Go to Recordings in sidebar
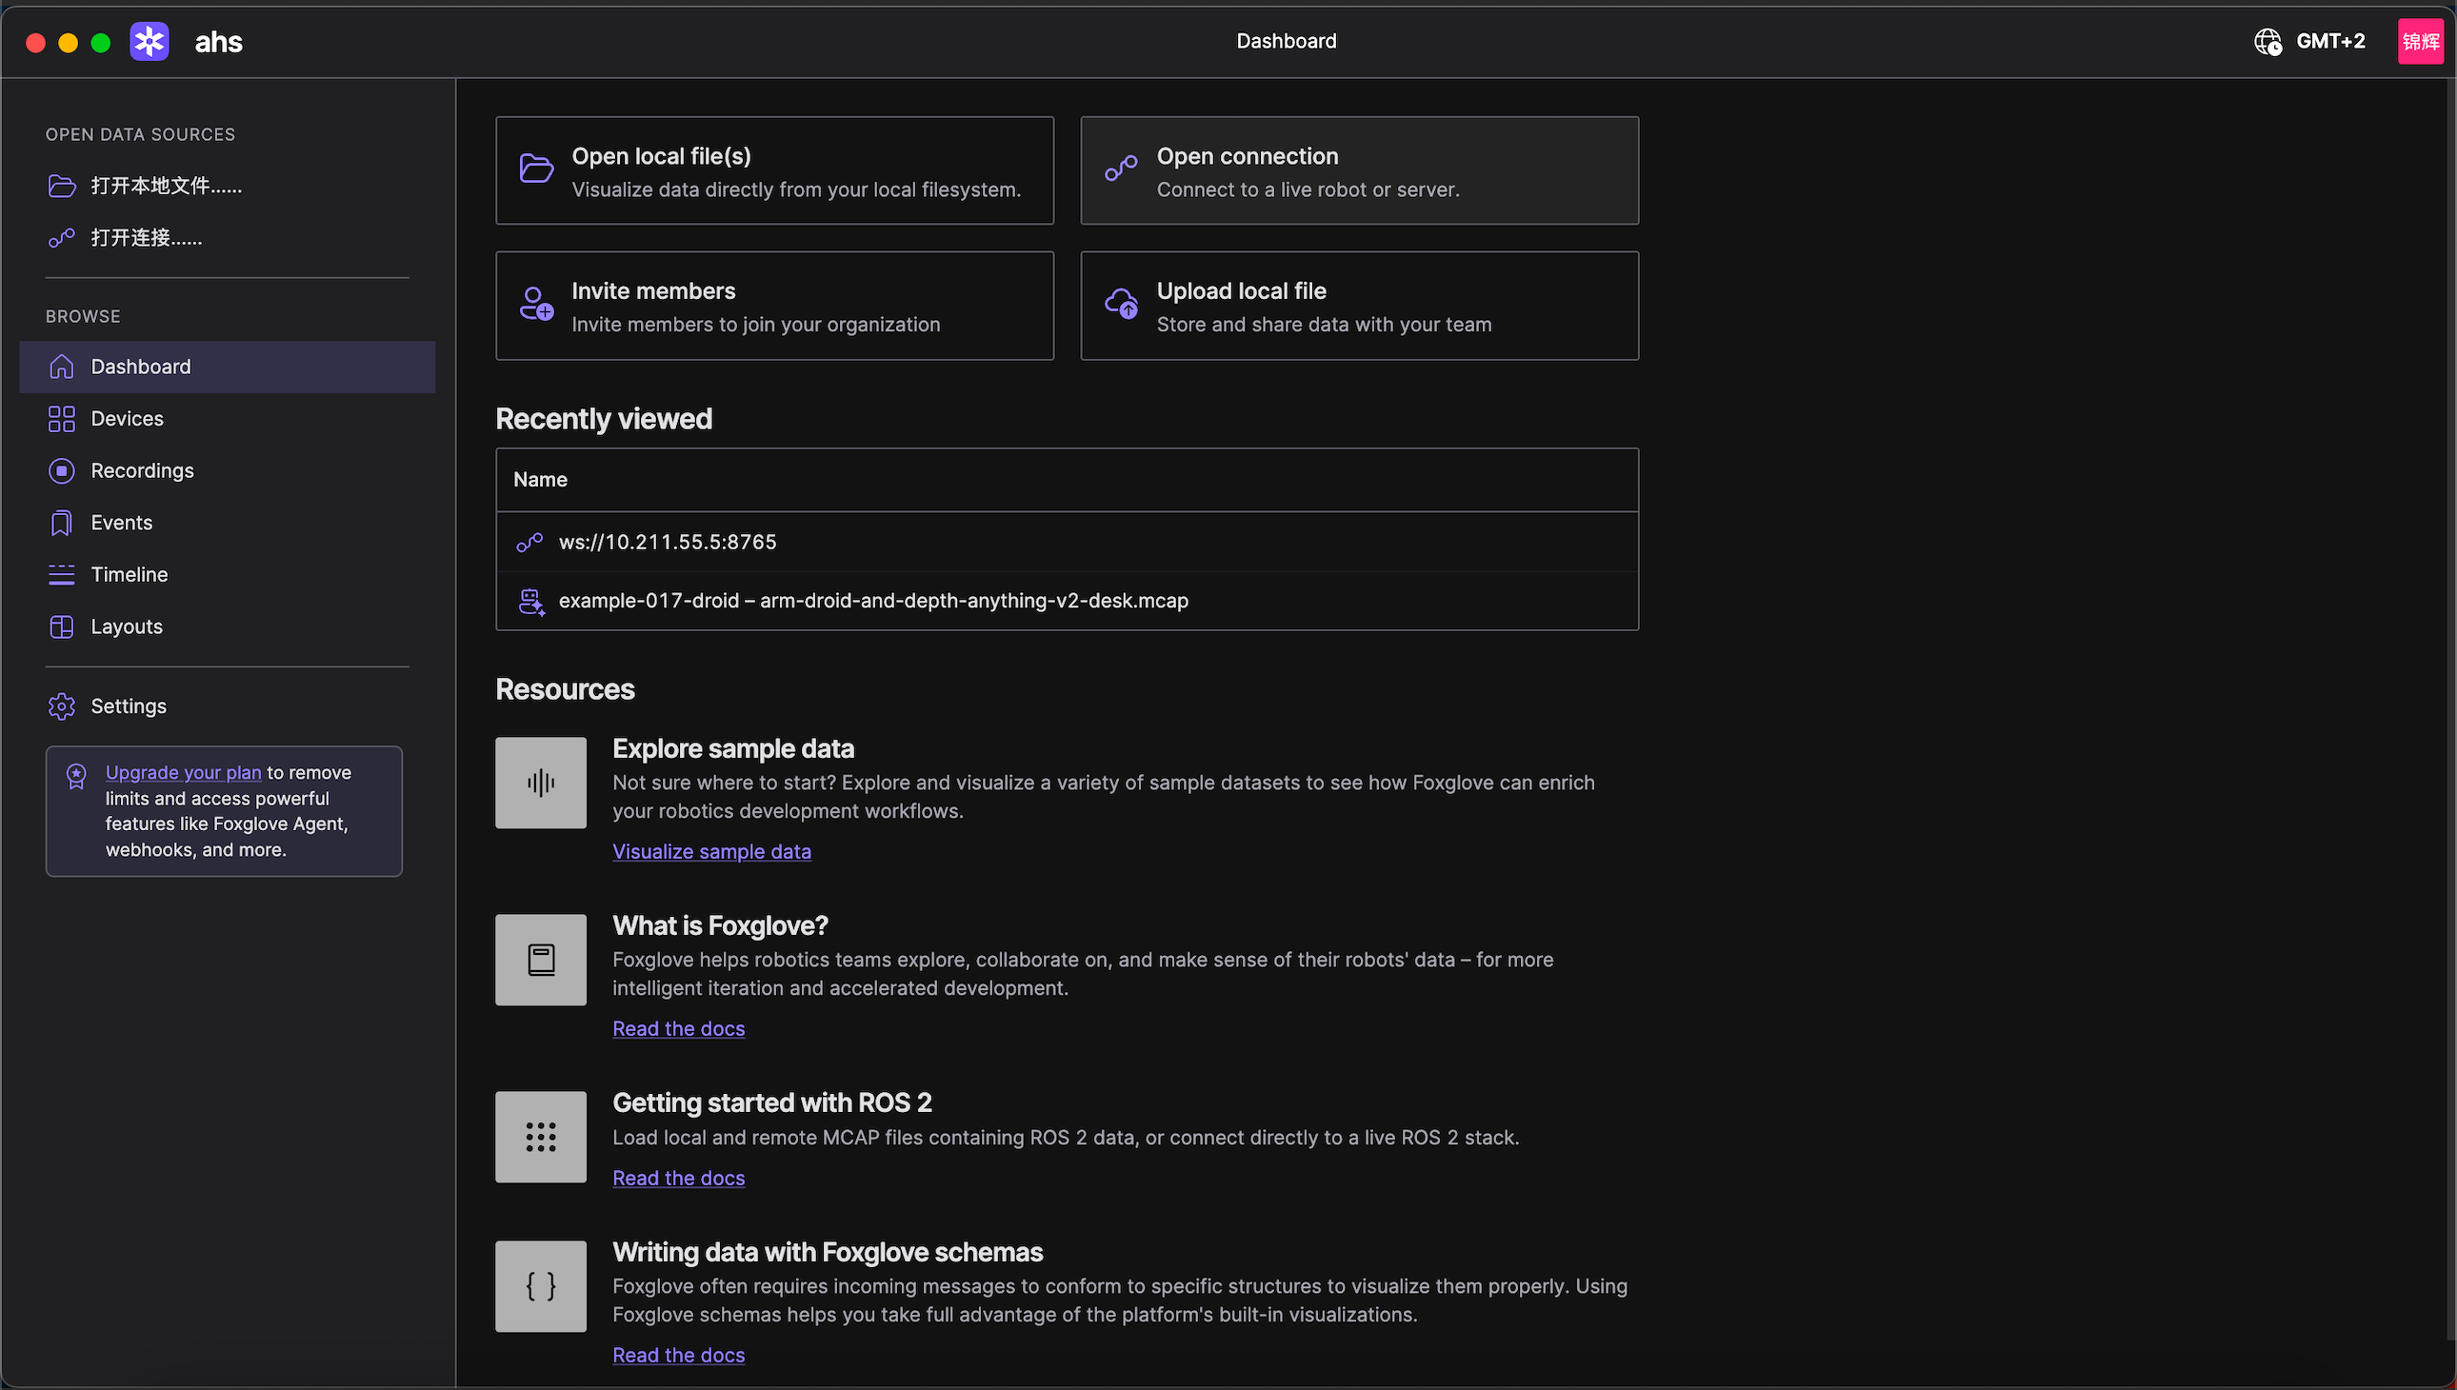The height and width of the screenshot is (1390, 2457). click(141, 470)
